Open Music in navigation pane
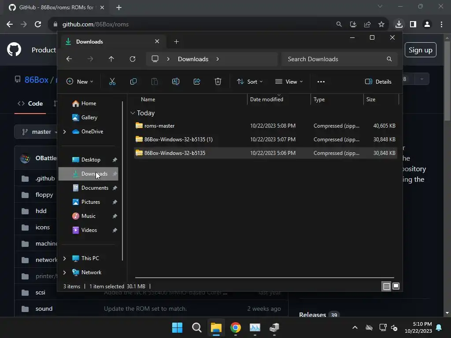The height and width of the screenshot is (338, 451). (89, 216)
